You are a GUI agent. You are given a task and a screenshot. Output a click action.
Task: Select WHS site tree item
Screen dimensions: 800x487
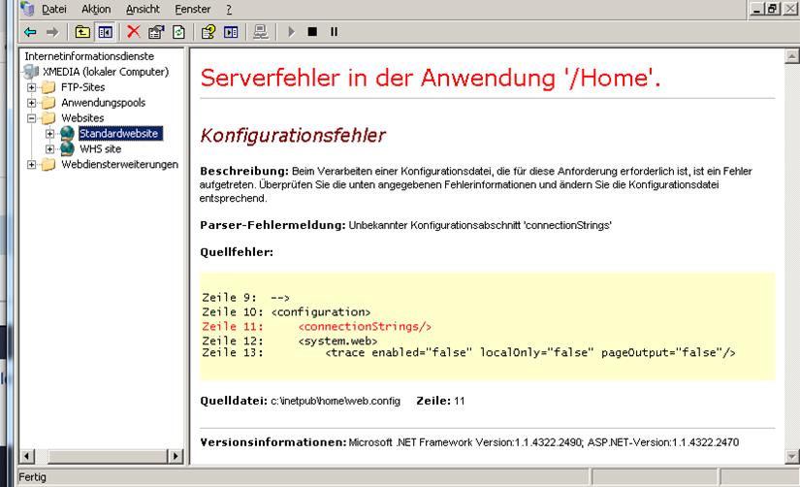pyautogui.click(x=101, y=149)
